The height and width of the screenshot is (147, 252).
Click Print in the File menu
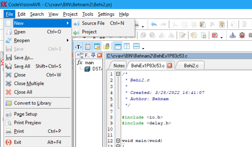tap(38, 131)
